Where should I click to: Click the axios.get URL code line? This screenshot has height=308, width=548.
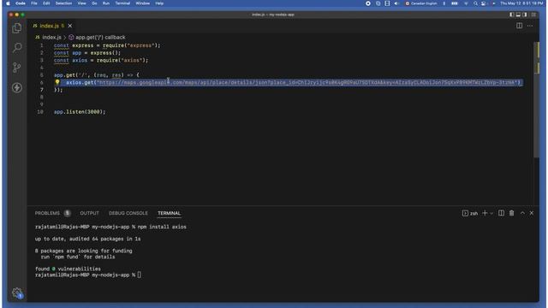294,82
